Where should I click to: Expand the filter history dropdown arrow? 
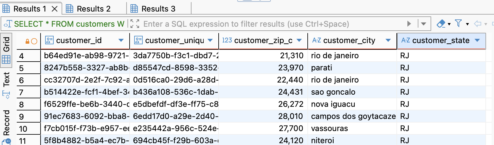(423, 24)
